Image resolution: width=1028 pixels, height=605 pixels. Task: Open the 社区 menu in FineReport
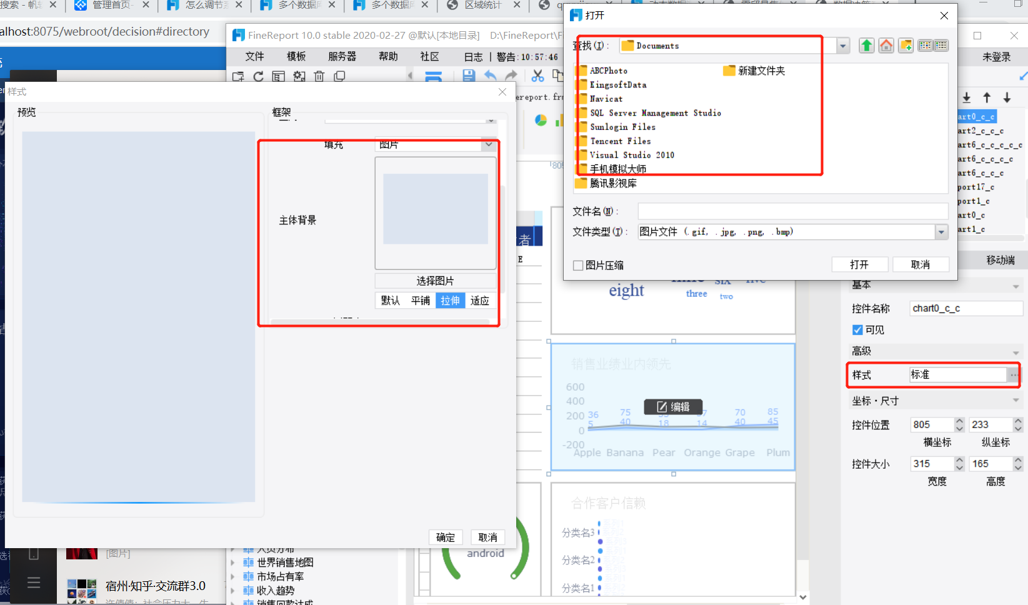pyautogui.click(x=429, y=56)
